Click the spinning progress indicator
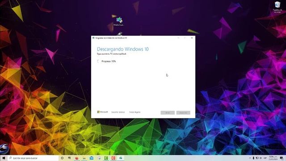Screen dimensions: 286x161 click(98, 61)
